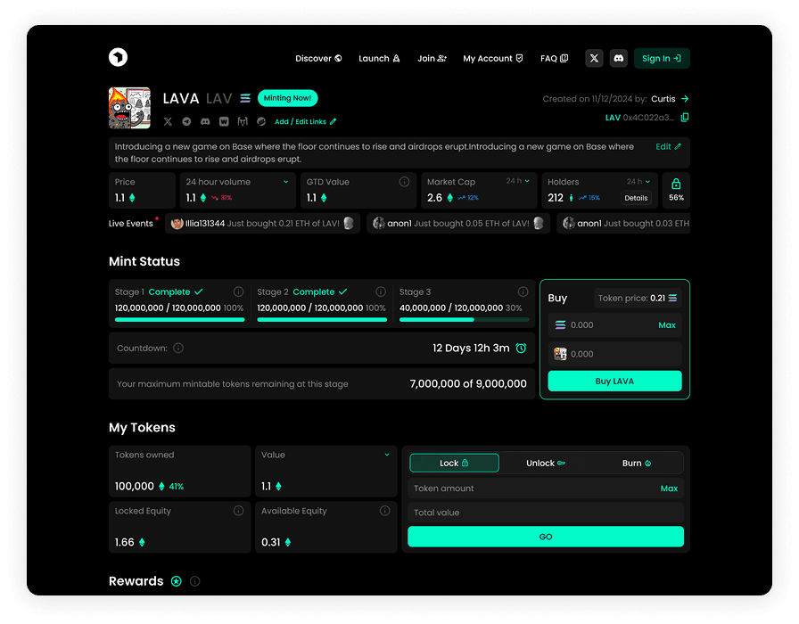Expand the 24 hour volume dropdown
This screenshot has width=799, height=624.
coord(286,182)
